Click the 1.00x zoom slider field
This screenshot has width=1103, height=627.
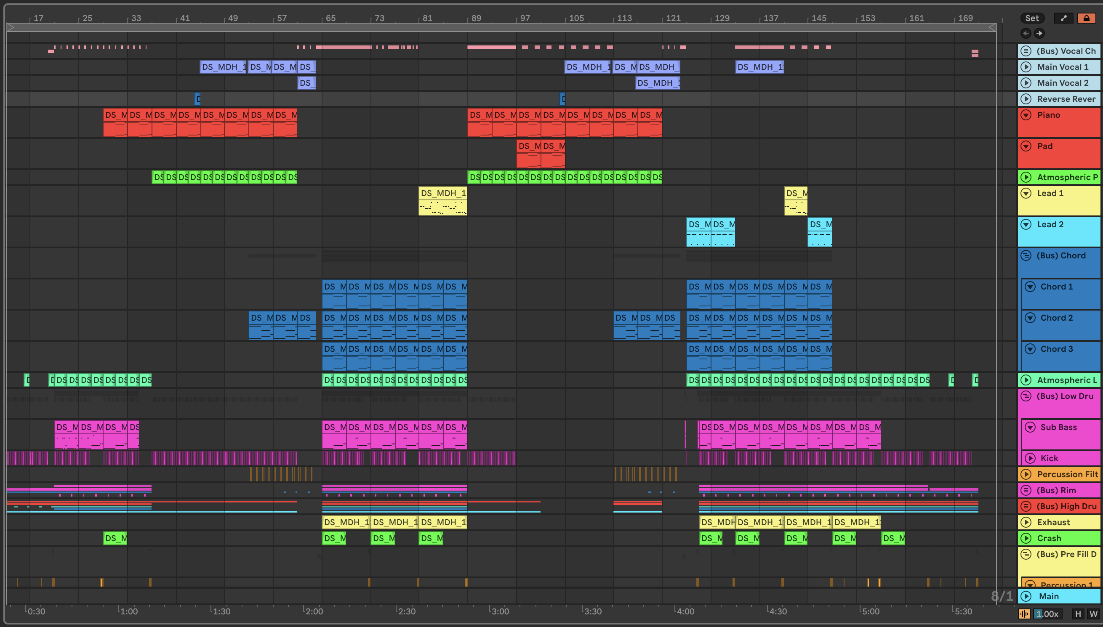pyautogui.click(x=1047, y=614)
